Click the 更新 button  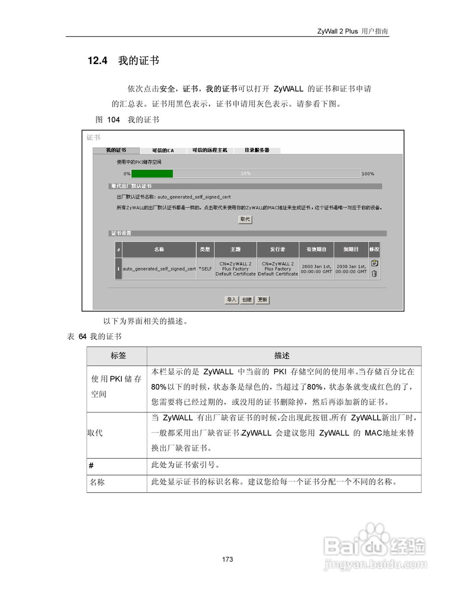(262, 300)
